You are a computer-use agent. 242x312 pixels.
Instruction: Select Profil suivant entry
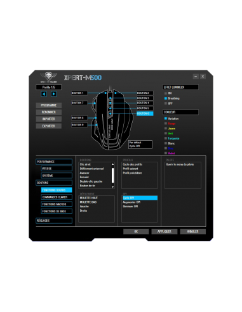(x=130, y=169)
